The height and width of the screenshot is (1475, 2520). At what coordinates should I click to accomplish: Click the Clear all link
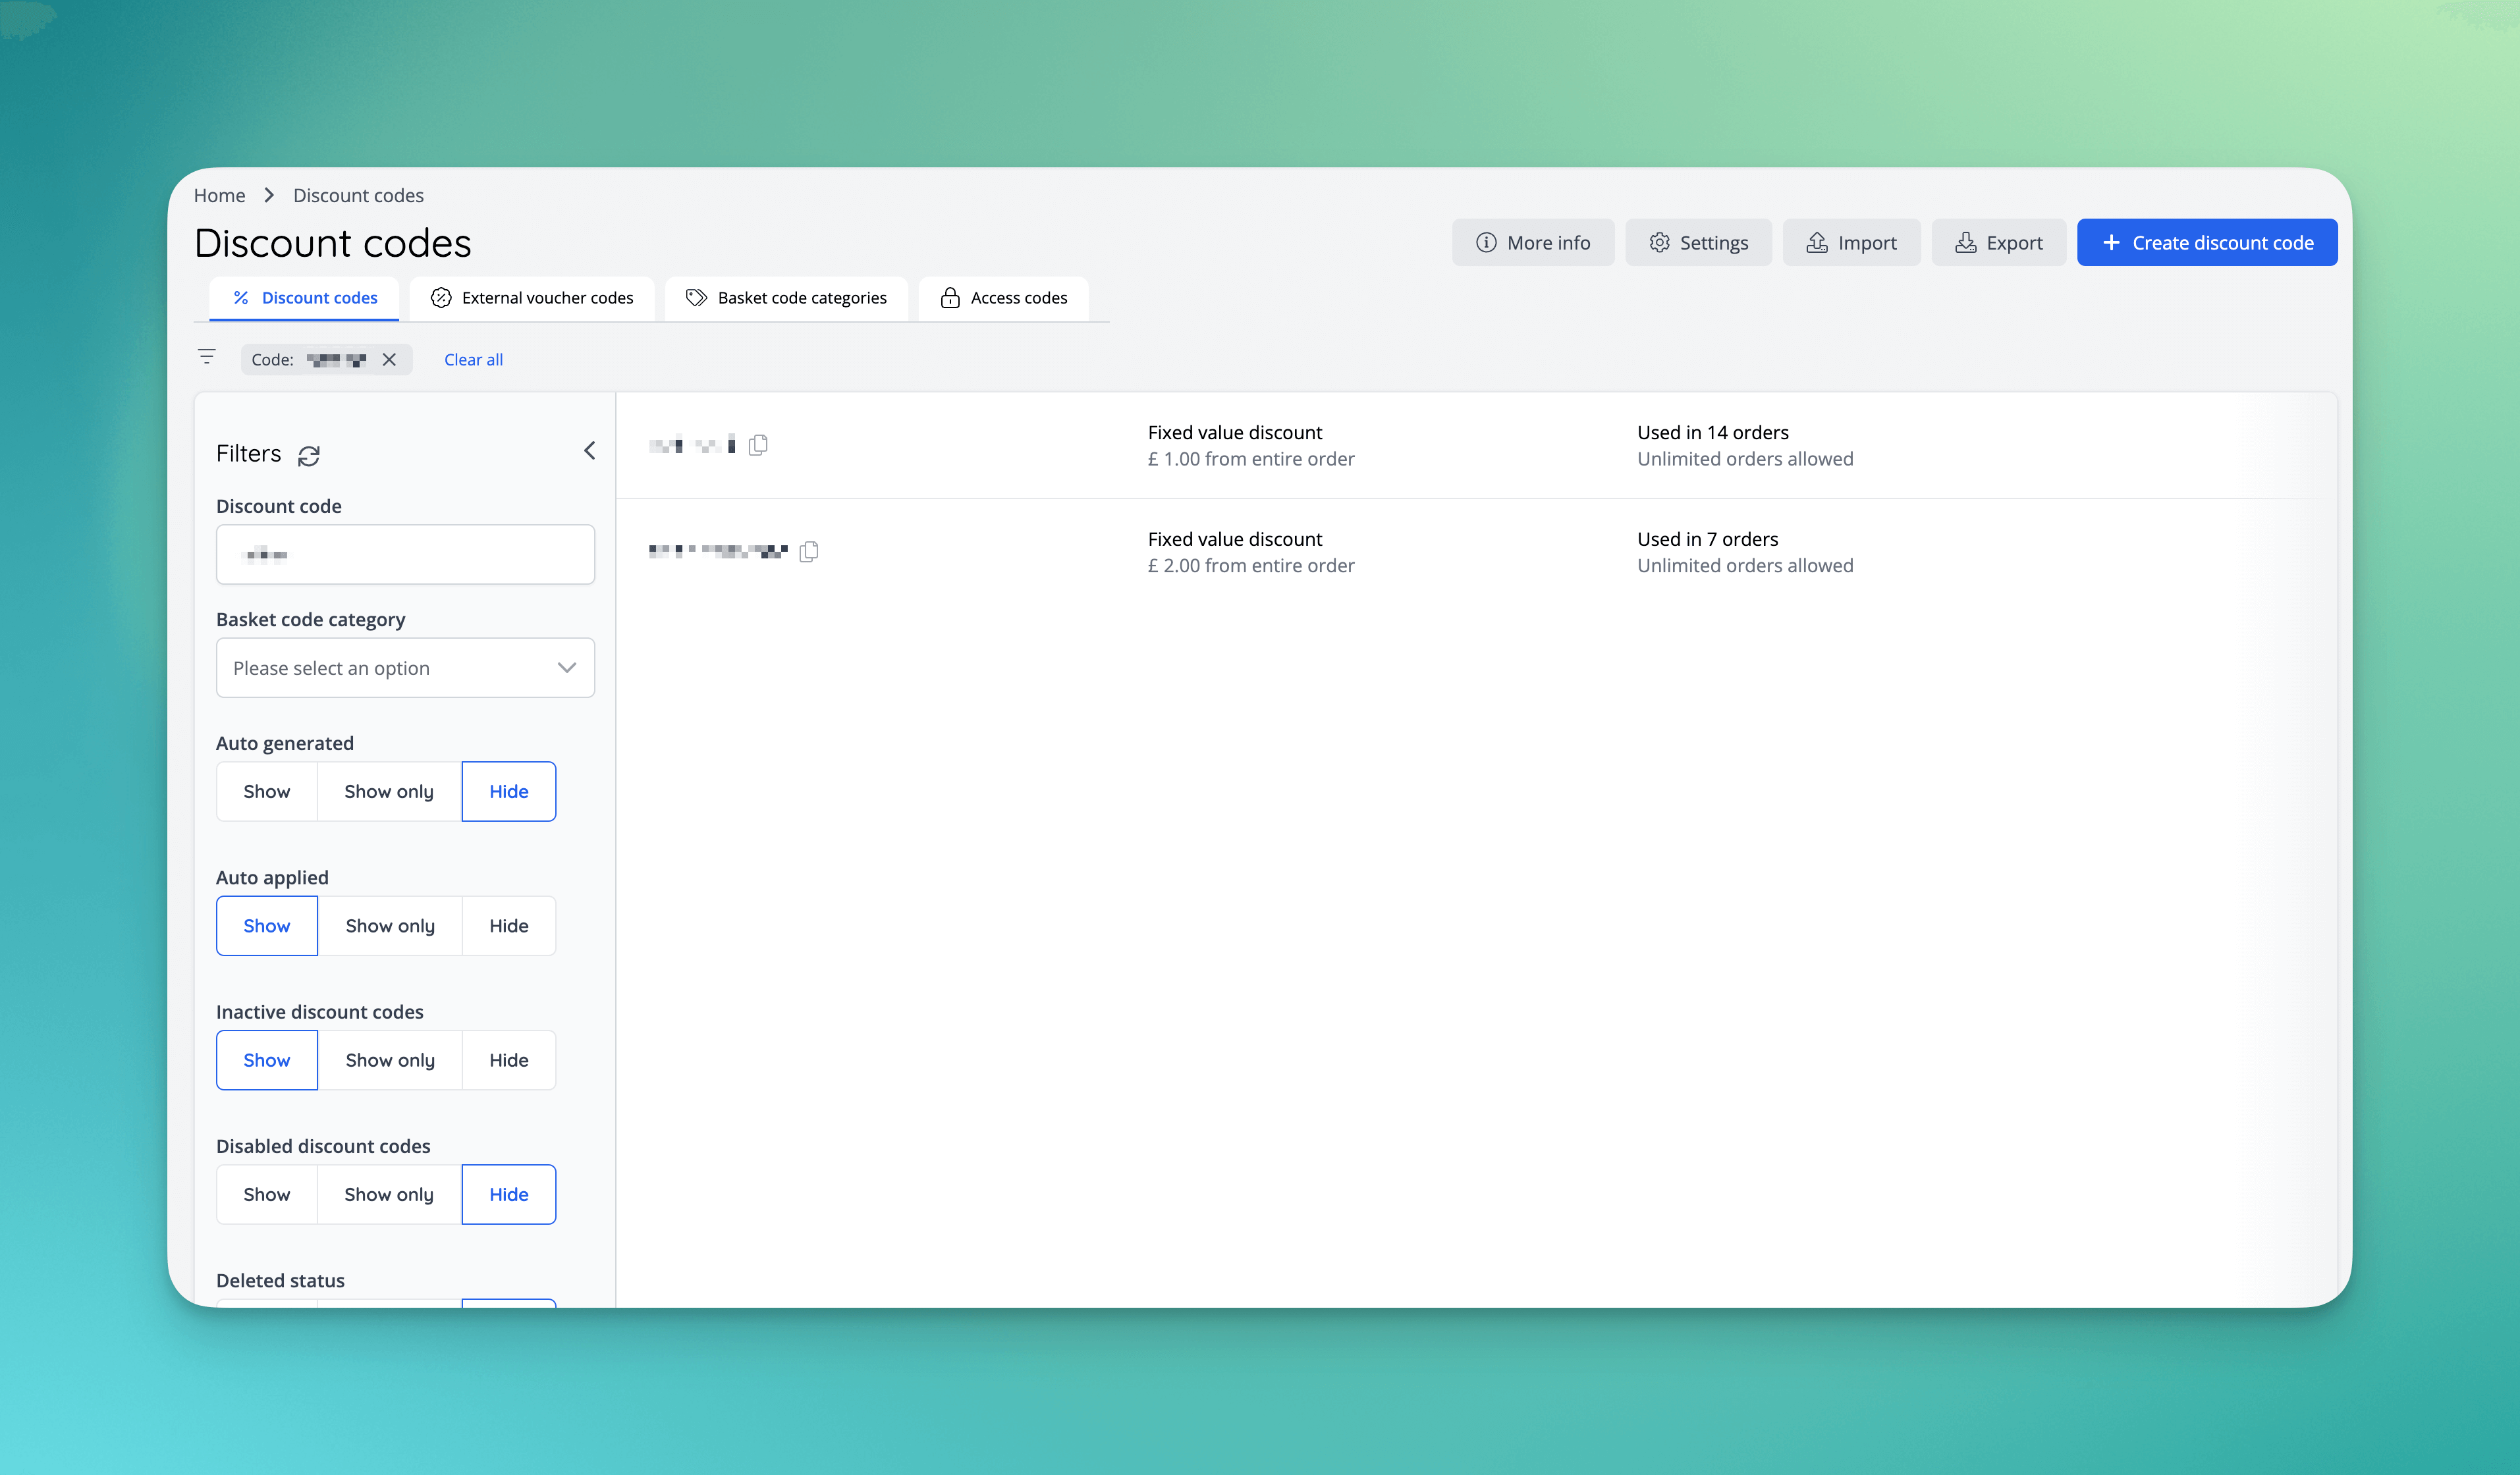click(x=473, y=360)
